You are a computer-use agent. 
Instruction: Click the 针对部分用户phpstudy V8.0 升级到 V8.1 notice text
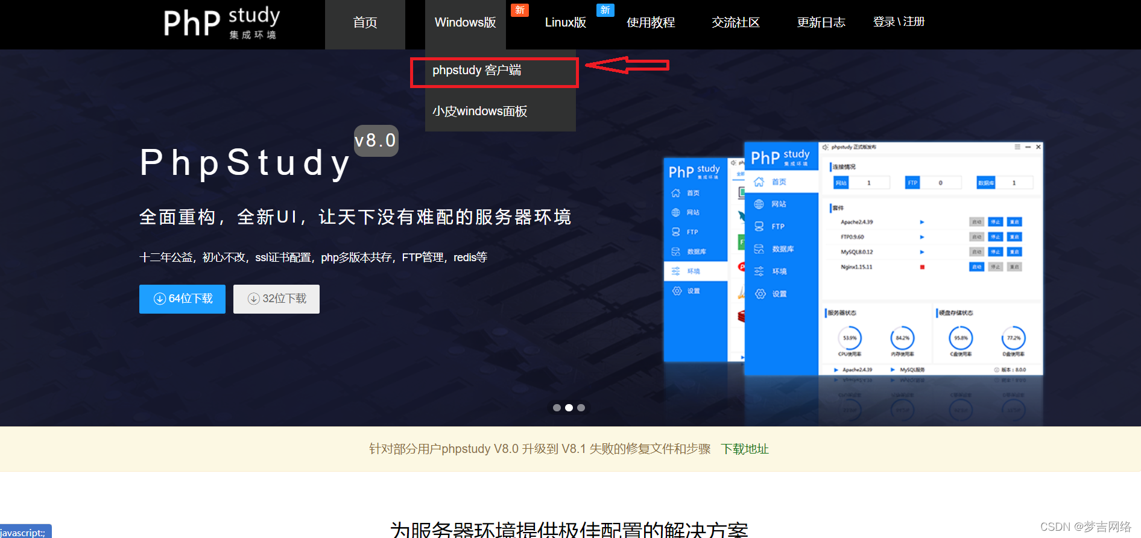[x=540, y=449]
